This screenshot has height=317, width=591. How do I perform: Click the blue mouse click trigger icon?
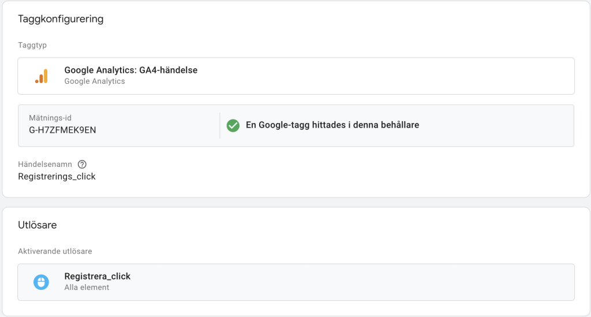pyautogui.click(x=41, y=282)
